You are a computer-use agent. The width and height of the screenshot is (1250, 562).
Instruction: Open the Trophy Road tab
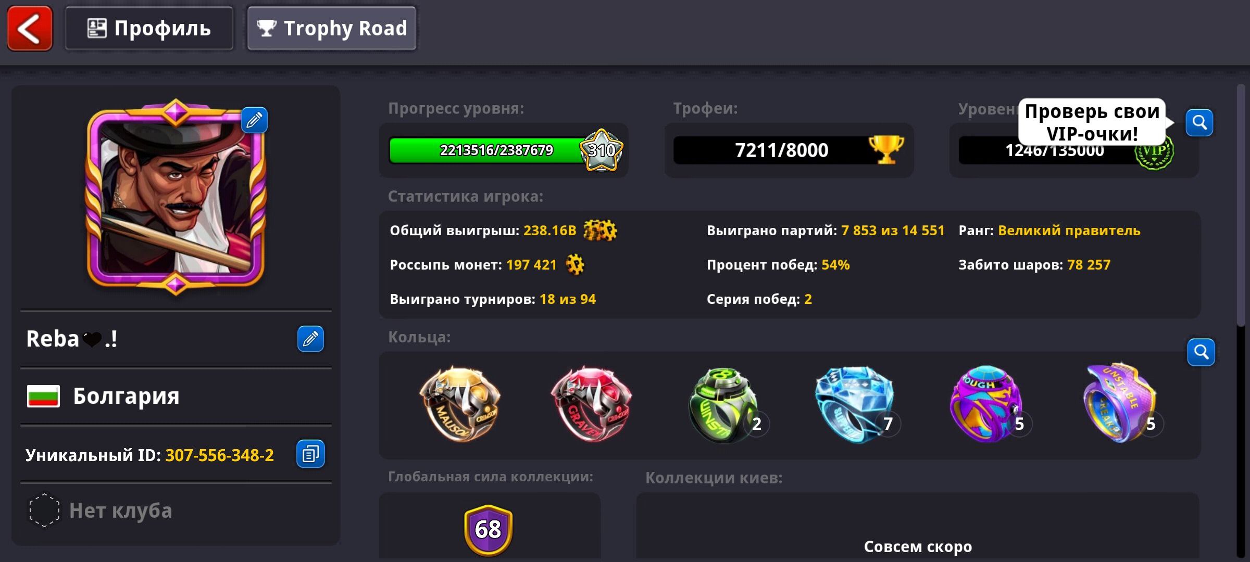pyautogui.click(x=332, y=28)
